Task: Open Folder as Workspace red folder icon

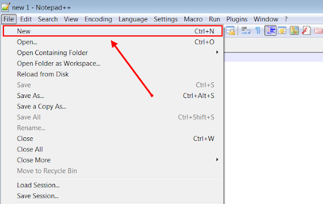Action: pyautogui.click(x=318, y=31)
